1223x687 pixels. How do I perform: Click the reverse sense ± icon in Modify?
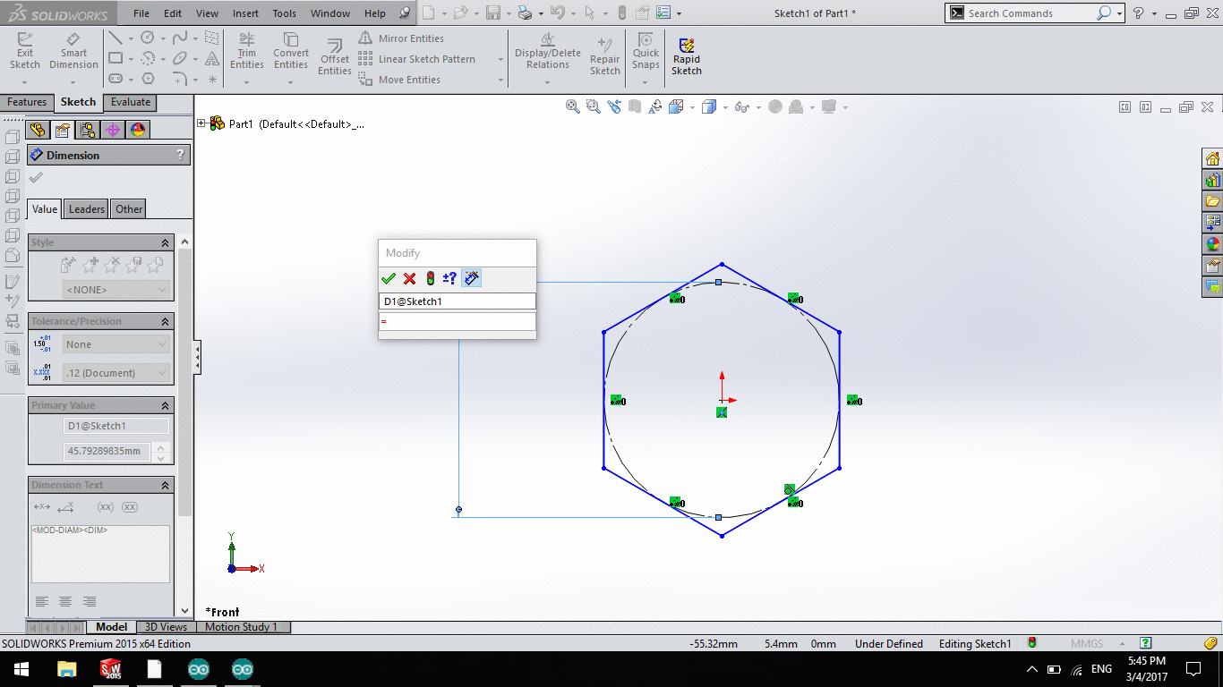tap(450, 278)
